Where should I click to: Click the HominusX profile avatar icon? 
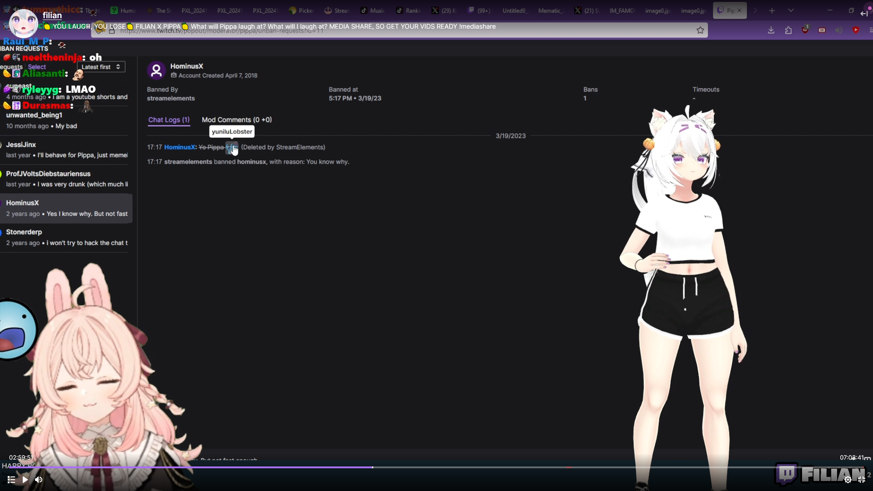[156, 70]
